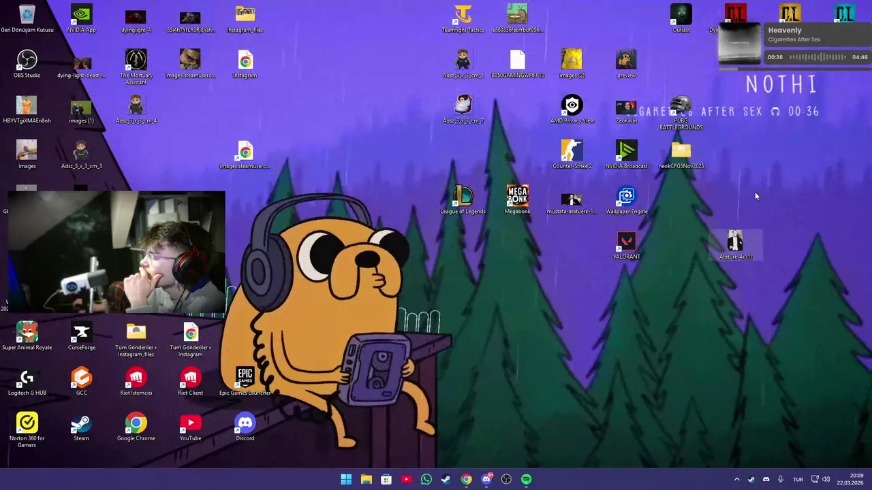The image size is (872, 490).
Task: Select the Counter-Strike 2 desktop shortcut
Action: pos(572,154)
